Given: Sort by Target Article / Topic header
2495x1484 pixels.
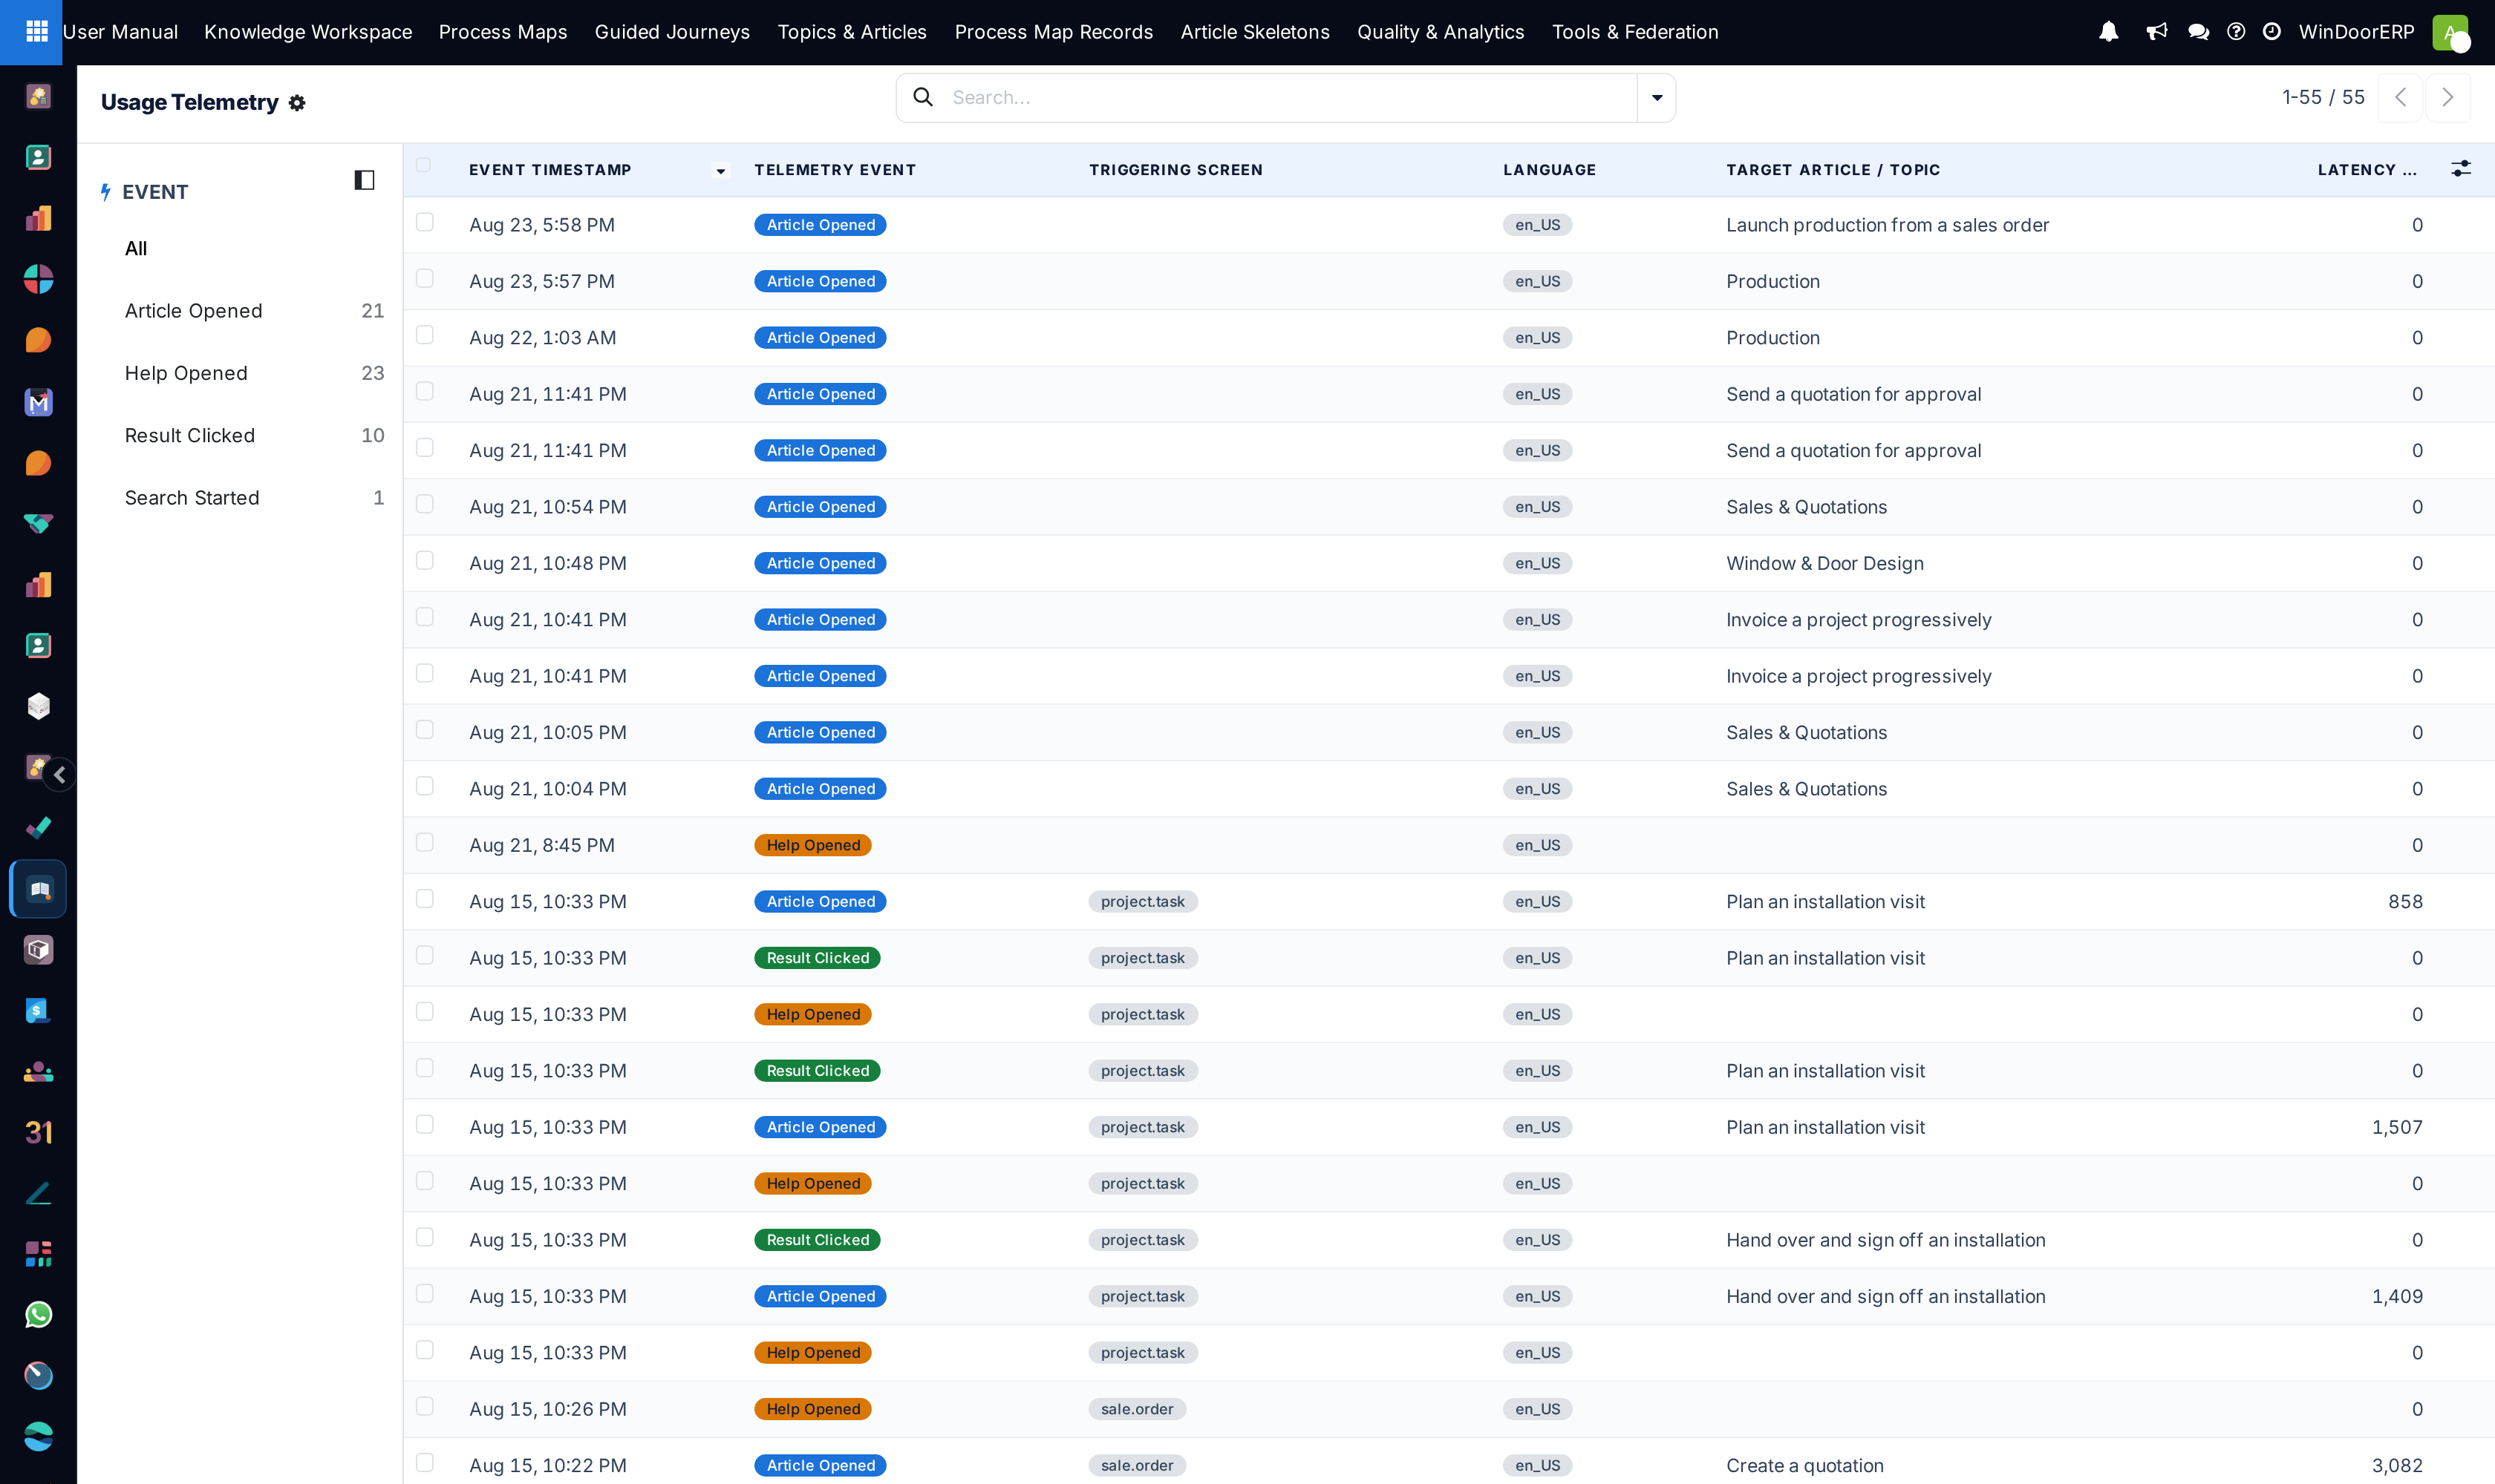Looking at the screenshot, I should coord(1833,170).
